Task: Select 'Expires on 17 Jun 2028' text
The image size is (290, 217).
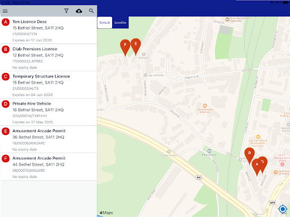Action: click(x=32, y=40)
